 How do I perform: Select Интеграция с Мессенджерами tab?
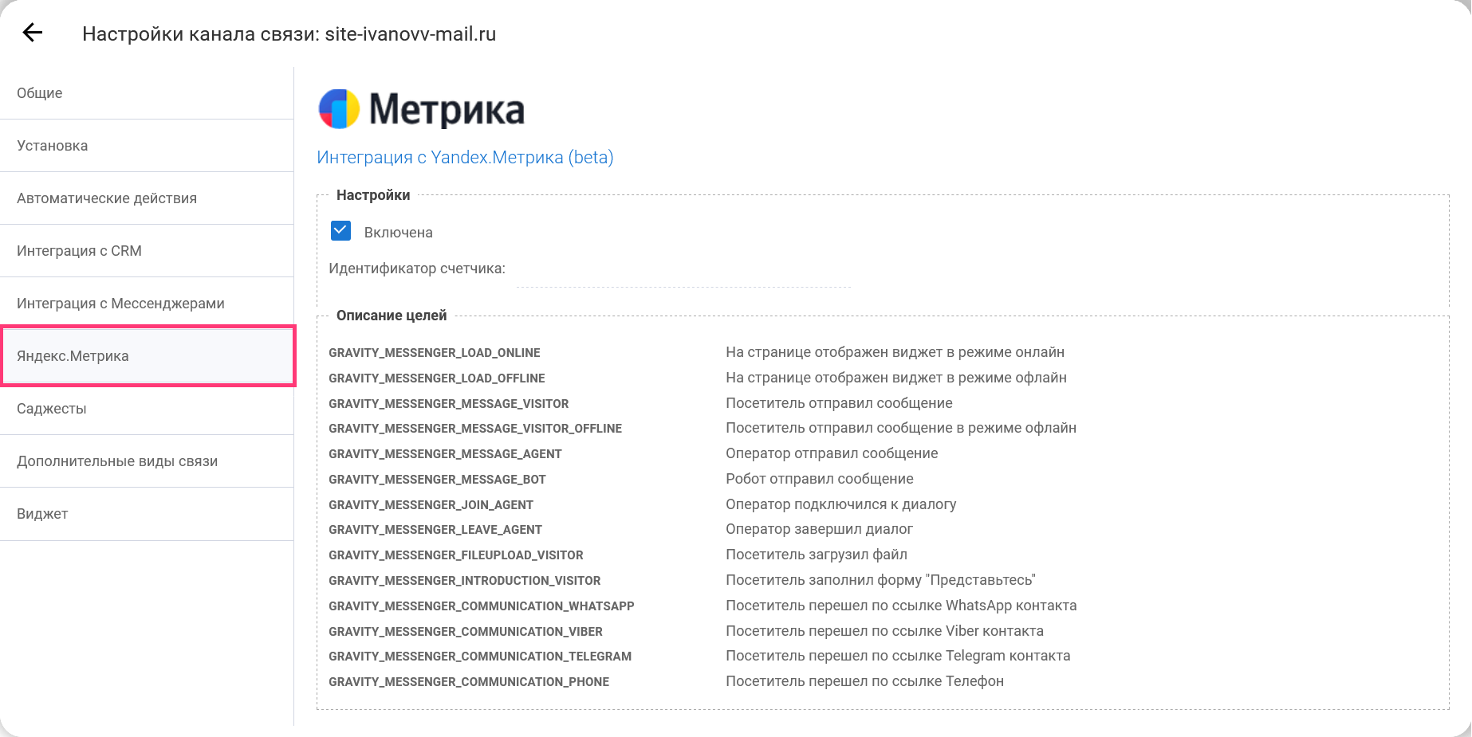coord(120,304)
